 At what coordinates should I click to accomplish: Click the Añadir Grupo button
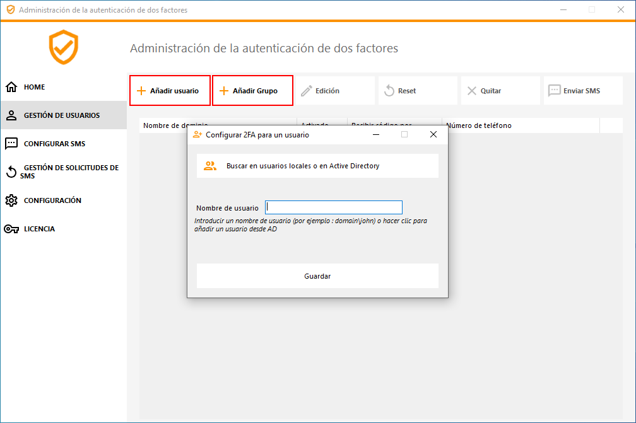(x=252, y=90)
